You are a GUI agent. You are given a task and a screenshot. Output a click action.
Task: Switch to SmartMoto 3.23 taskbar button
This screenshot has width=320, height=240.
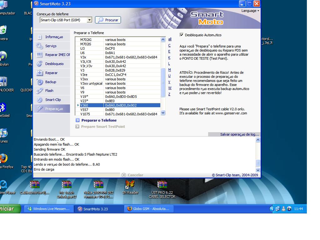point(99,209)
